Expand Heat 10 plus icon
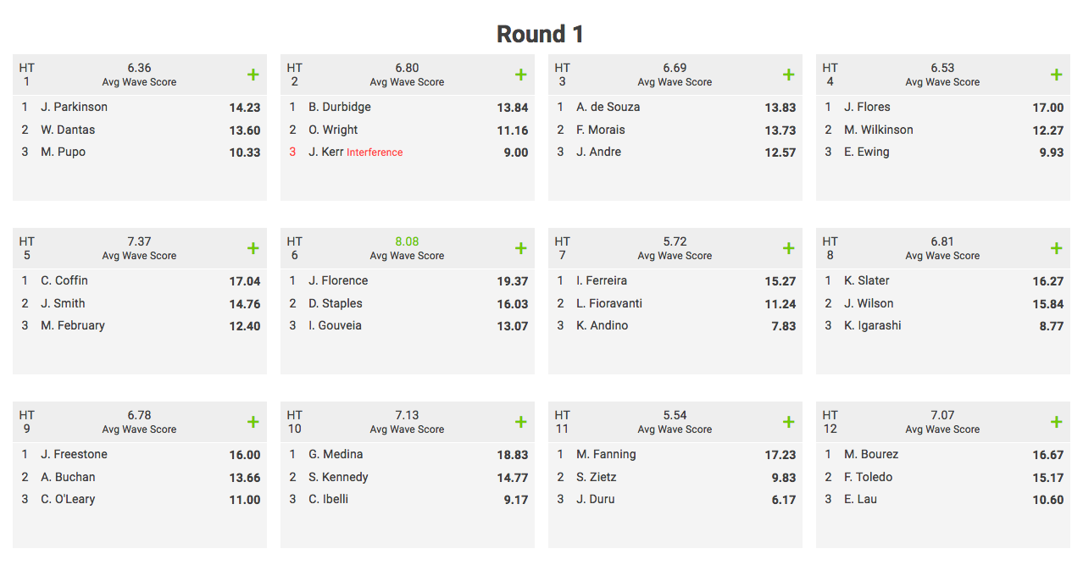 pos(520,422)
